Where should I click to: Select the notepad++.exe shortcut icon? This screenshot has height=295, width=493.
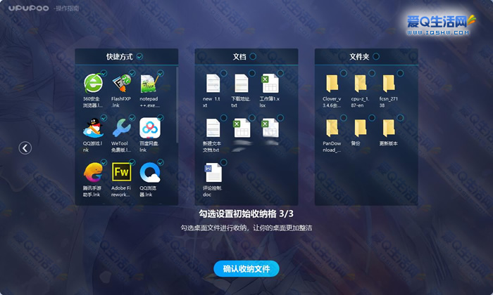coord(149,84)
